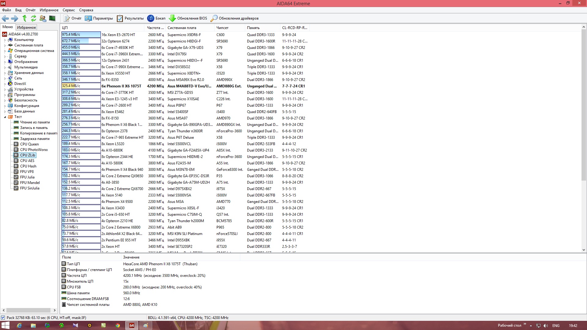Open the users management toolbar icon
Viewport: 587px width, 330px height.
pos(43,18)
